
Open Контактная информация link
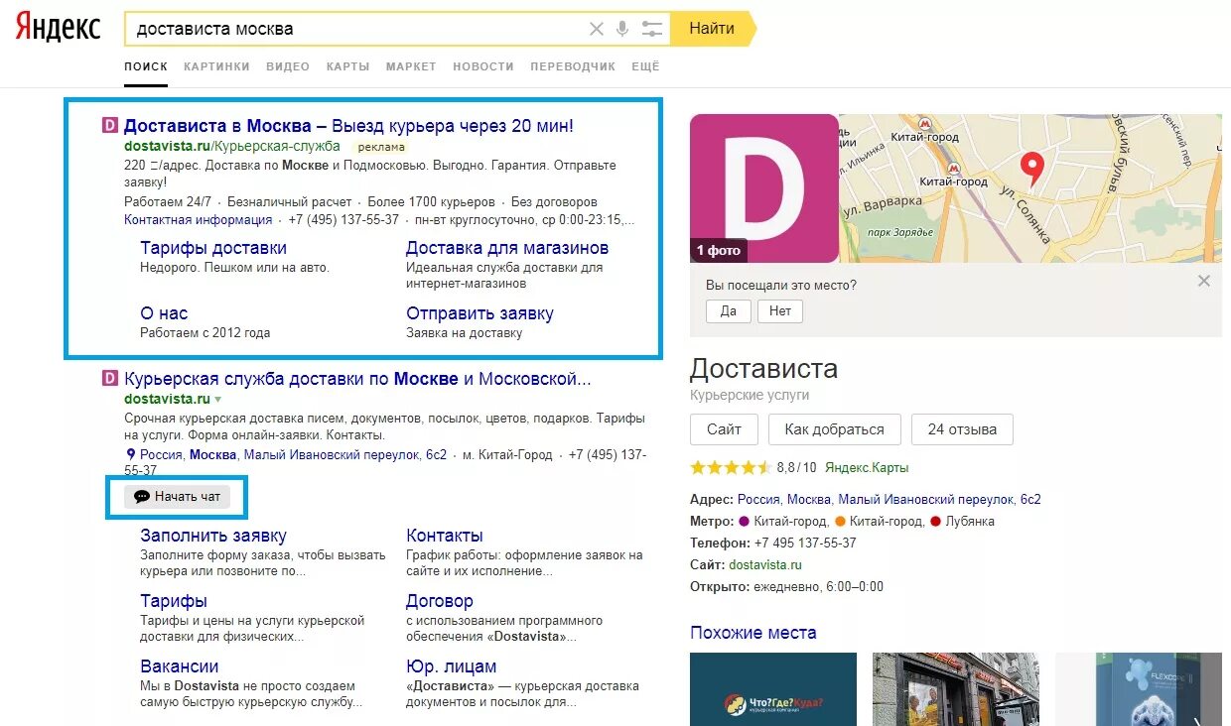coord(199,220)
